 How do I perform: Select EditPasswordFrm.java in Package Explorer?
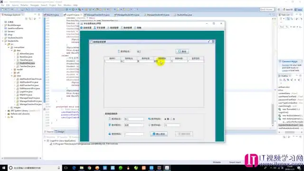(x=29, y=88)
